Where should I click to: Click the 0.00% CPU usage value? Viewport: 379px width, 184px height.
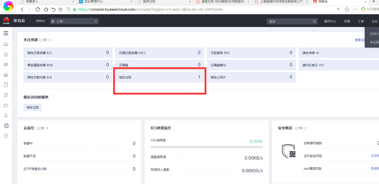pos(256,141)
